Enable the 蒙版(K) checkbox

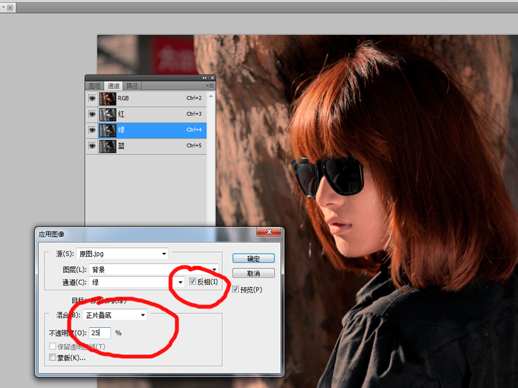(x=52, y=357)
